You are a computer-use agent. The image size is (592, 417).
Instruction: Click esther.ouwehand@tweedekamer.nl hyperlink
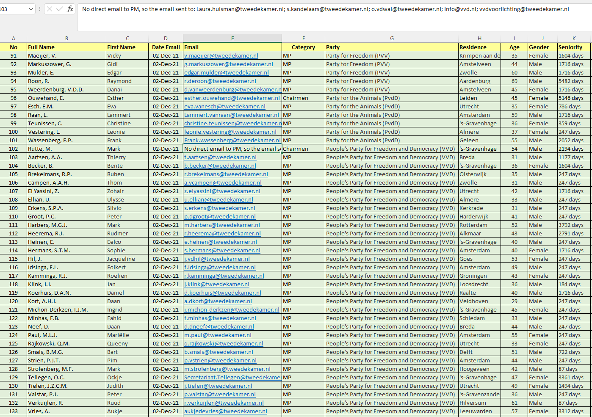point(232,98)
